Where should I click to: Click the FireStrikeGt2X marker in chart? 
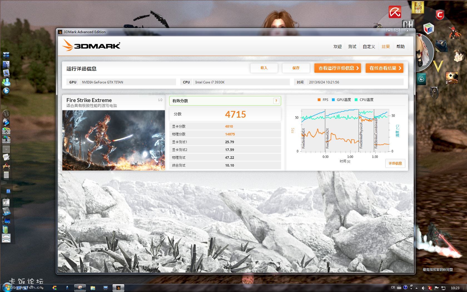327,138
